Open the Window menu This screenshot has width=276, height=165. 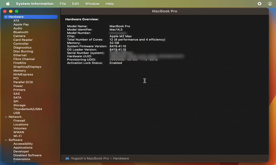point(92,4)
